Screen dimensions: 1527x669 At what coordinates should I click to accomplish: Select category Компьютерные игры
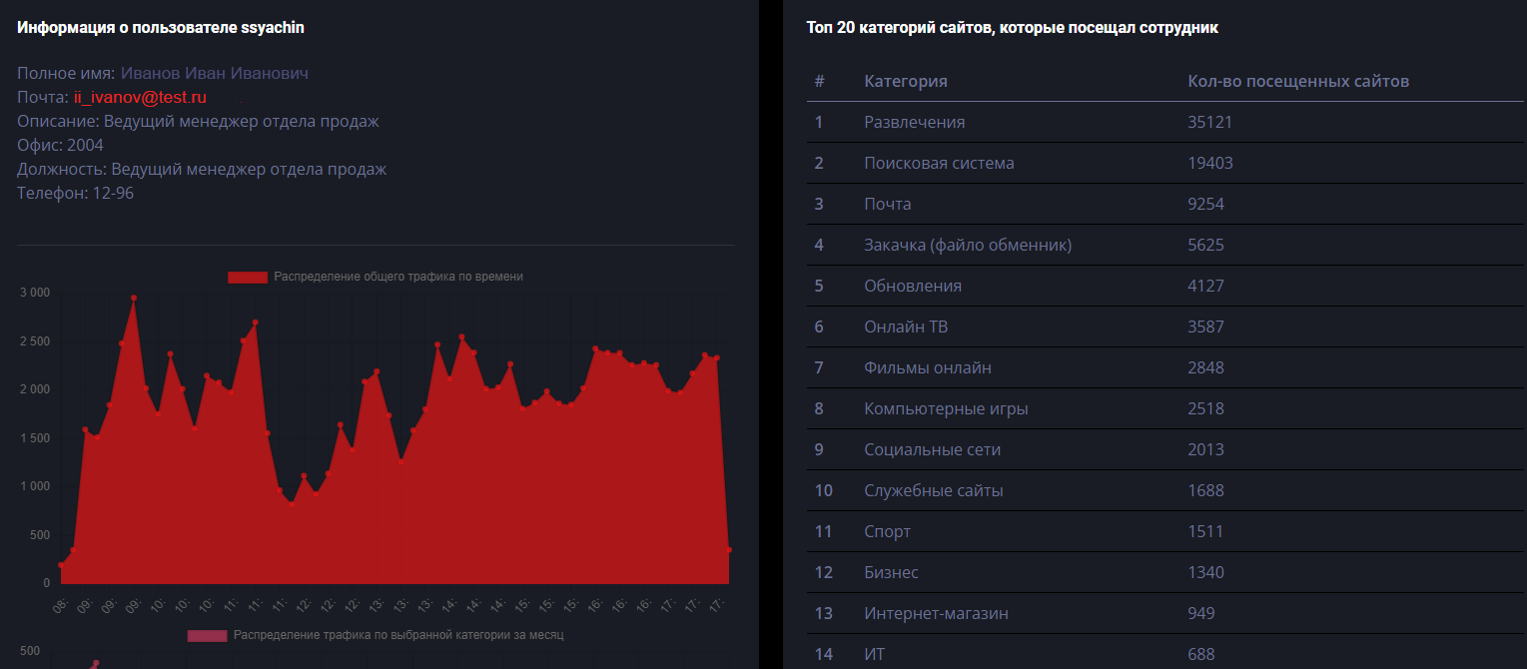click(946, 408)
